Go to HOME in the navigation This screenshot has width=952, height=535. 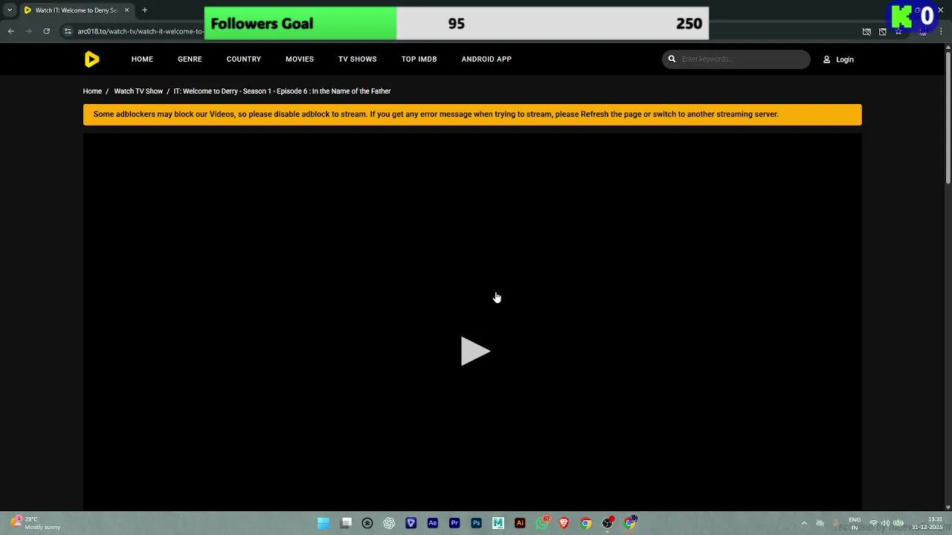click(142, 59)
